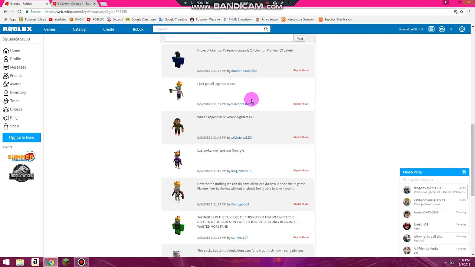Open the Google Translate bookmark
The image size is (475, 267).
[x=173, y=20]
